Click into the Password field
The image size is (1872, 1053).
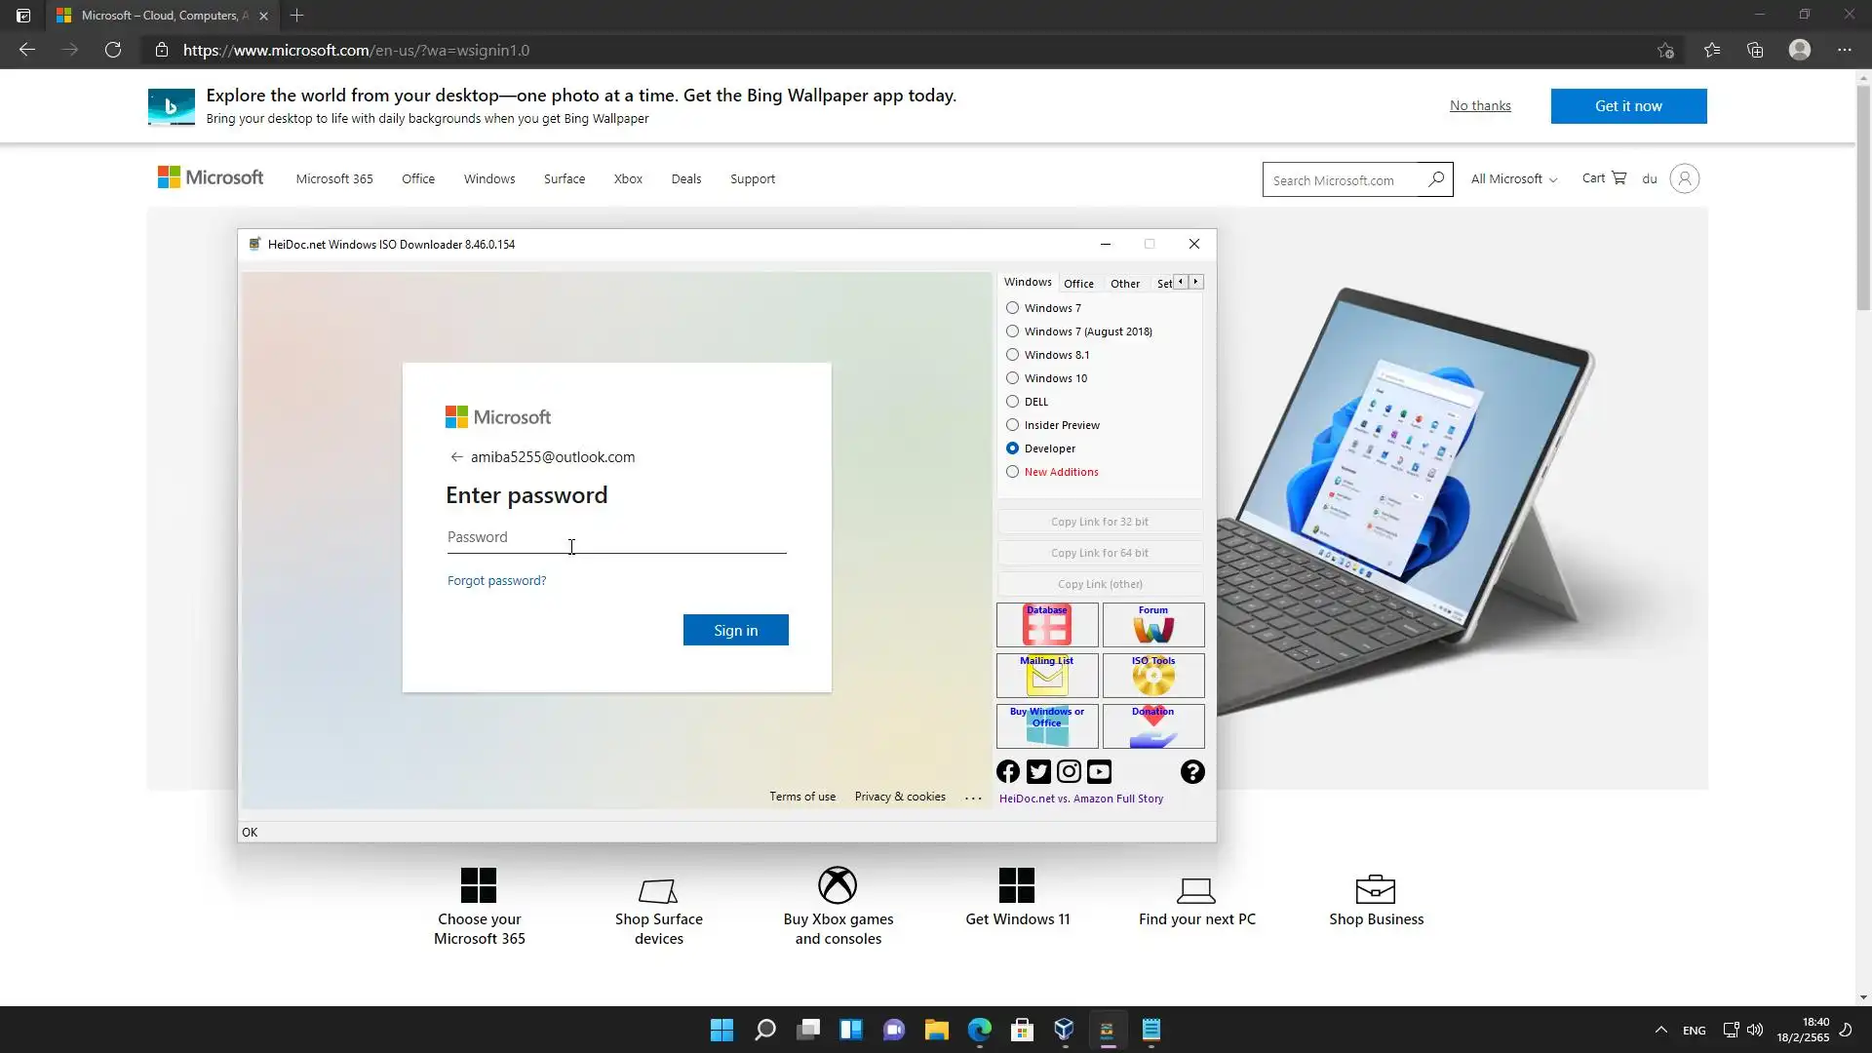pos(616,537)
